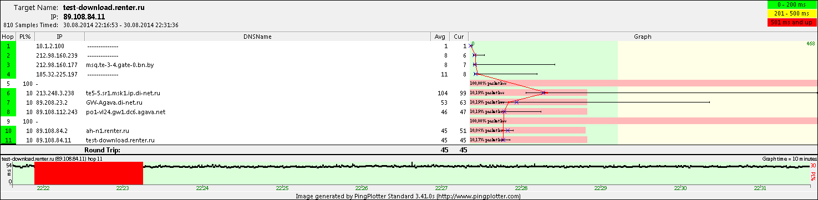Select hop 5 number cell

coord(8,84)
